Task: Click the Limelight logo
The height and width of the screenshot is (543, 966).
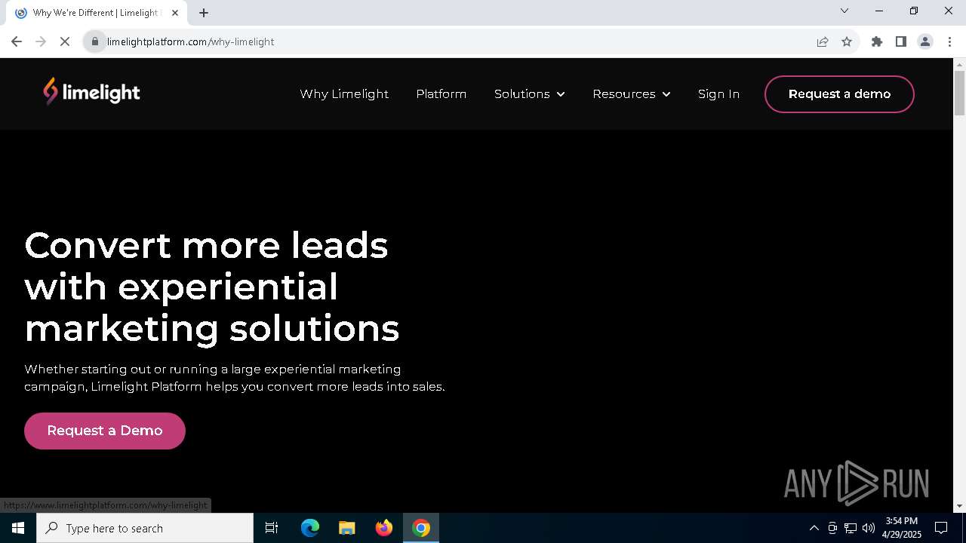Action: [91, 92]
